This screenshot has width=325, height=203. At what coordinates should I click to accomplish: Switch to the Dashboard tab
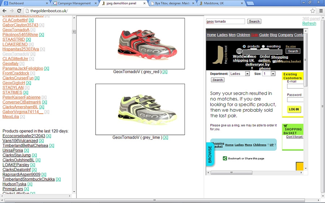coord(25,3)
